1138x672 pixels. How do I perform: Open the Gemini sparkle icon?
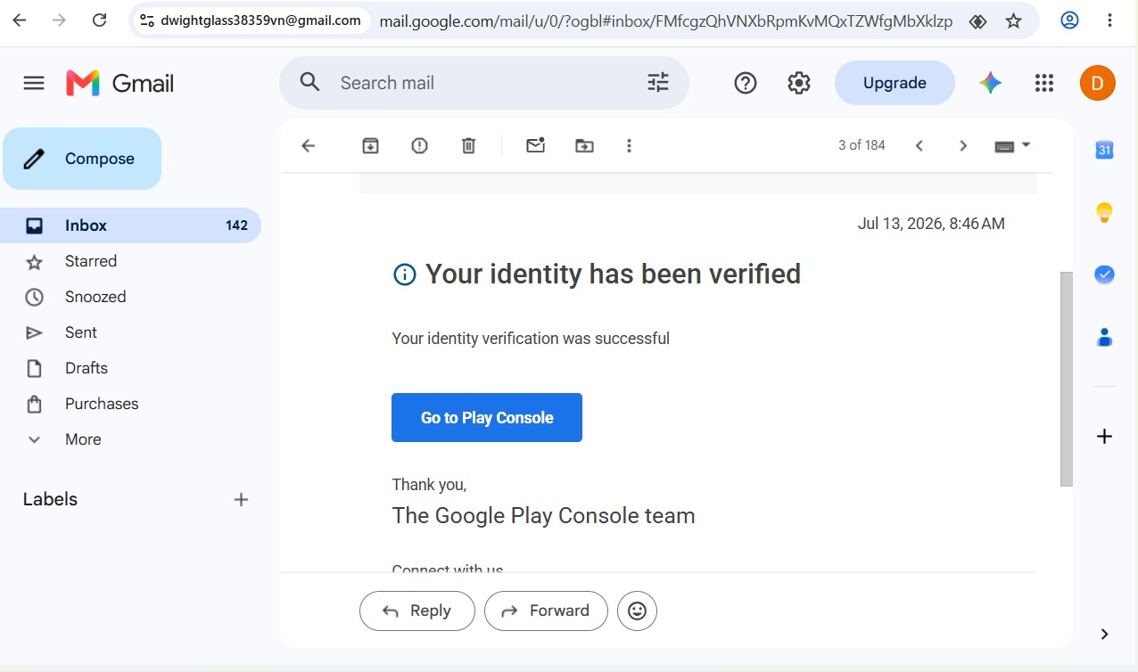[x=990, y=83]
